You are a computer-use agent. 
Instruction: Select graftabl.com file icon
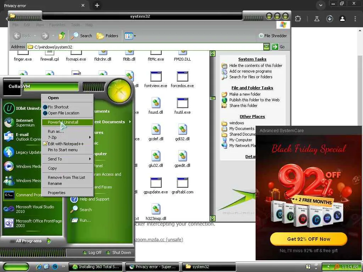[x=183, y=183]
